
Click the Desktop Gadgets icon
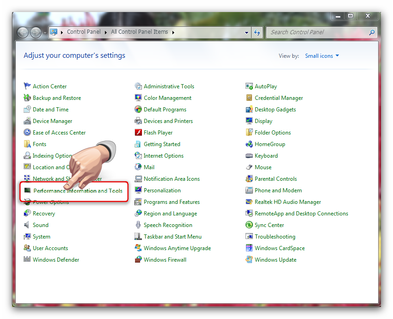point(249,109)
